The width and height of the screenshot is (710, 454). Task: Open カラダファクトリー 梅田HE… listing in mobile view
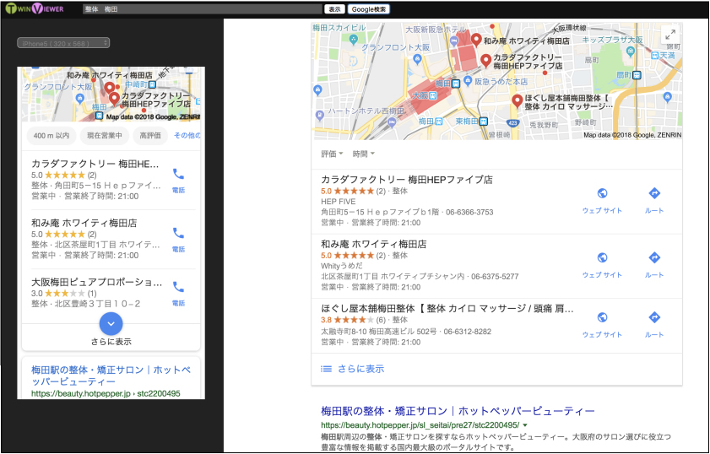pyautogui.click(x=95, y=164)
